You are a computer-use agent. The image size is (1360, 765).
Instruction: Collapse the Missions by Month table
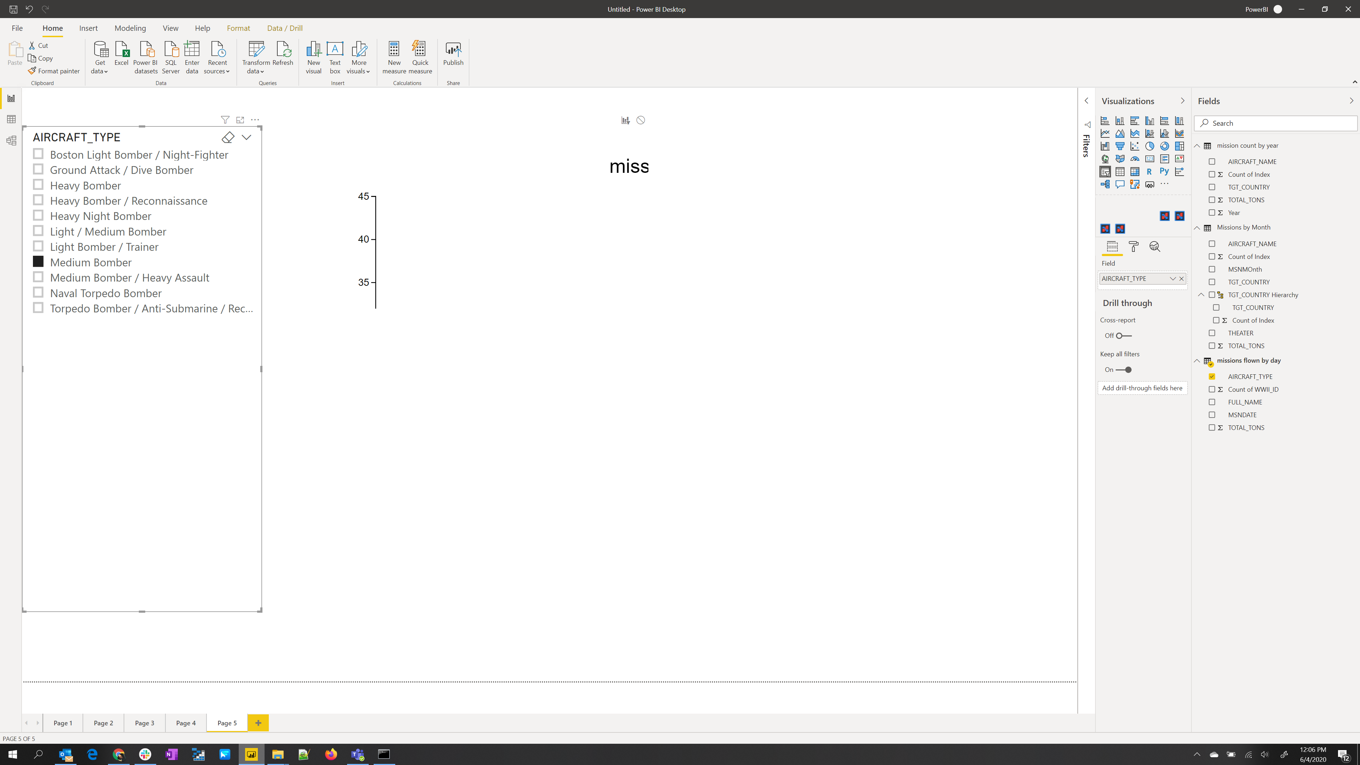click(x=1197, y=227)
